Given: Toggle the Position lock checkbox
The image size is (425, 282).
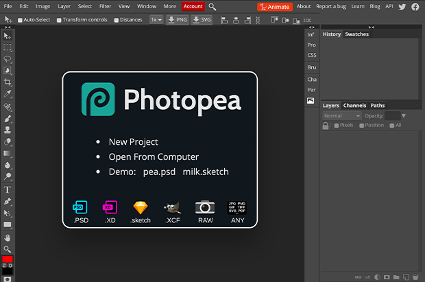Looking at the screenshot, I should coord(361,126).
